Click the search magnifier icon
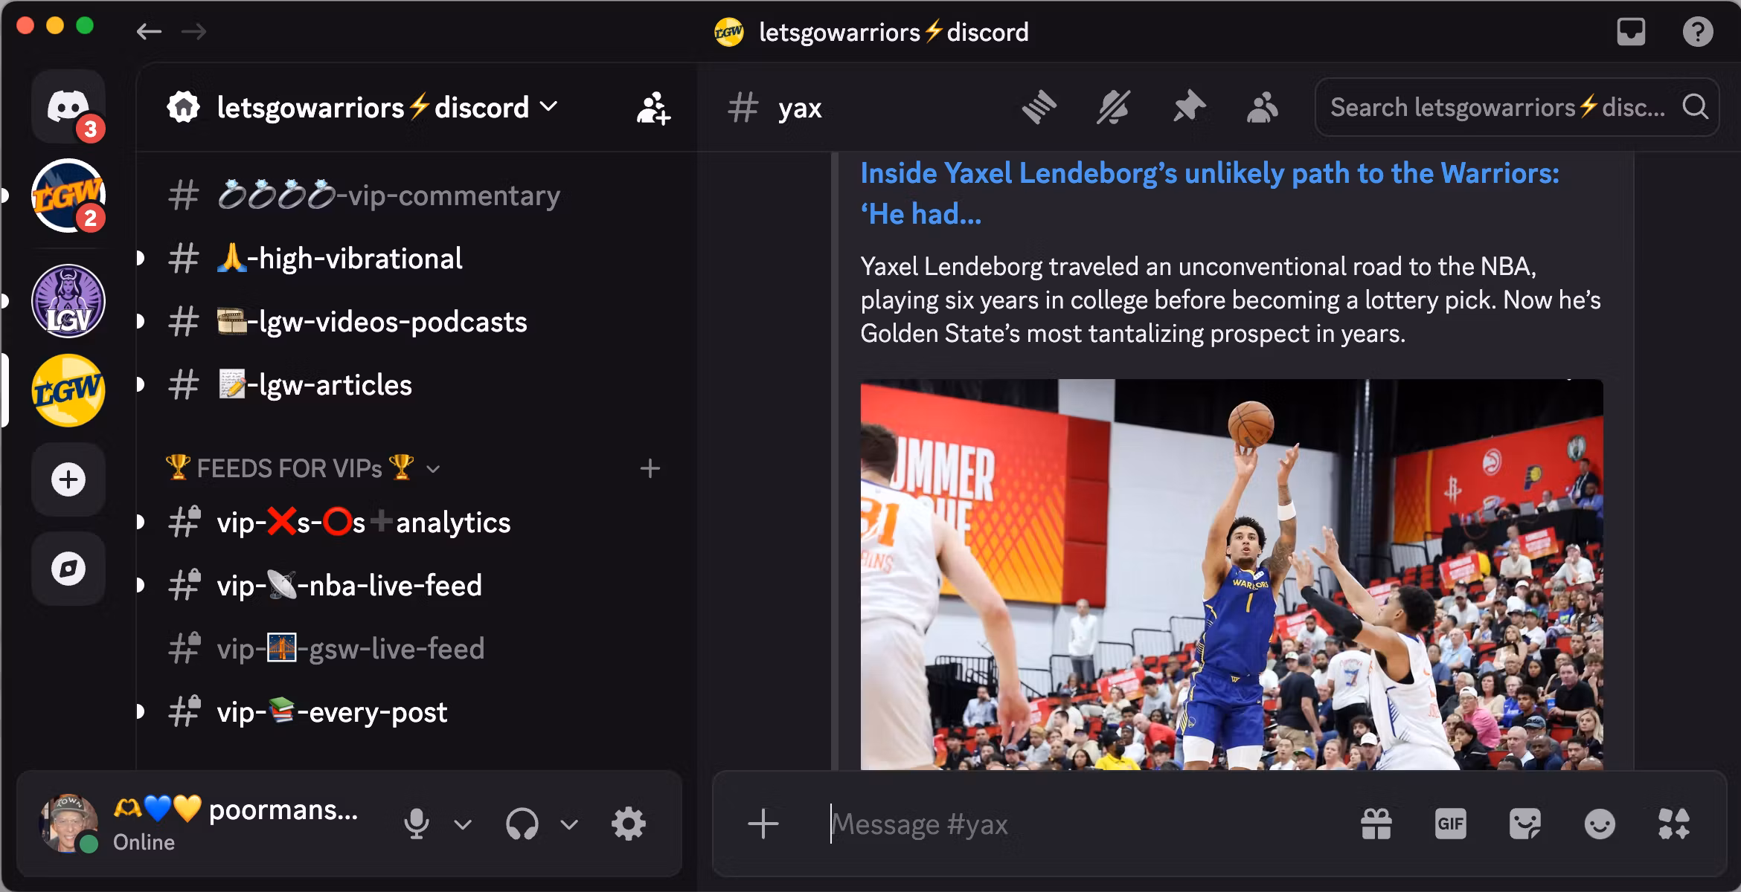The height and width of the screenshot is (892, 1741). (x=1696, y=107)
